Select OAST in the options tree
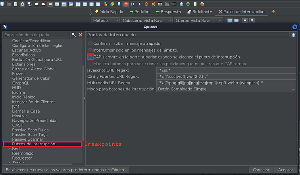The width and height of the screenshot is (300, 175). [17, 125]
